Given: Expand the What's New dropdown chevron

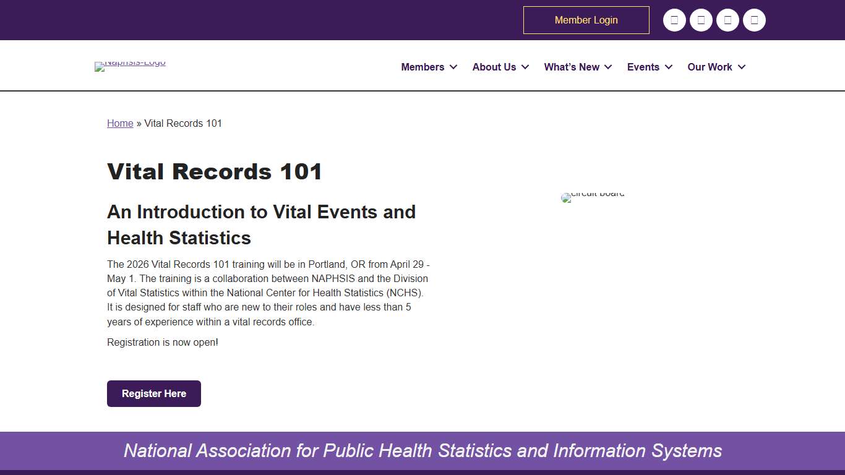Looking at the screenshot, I should point(608,67).
